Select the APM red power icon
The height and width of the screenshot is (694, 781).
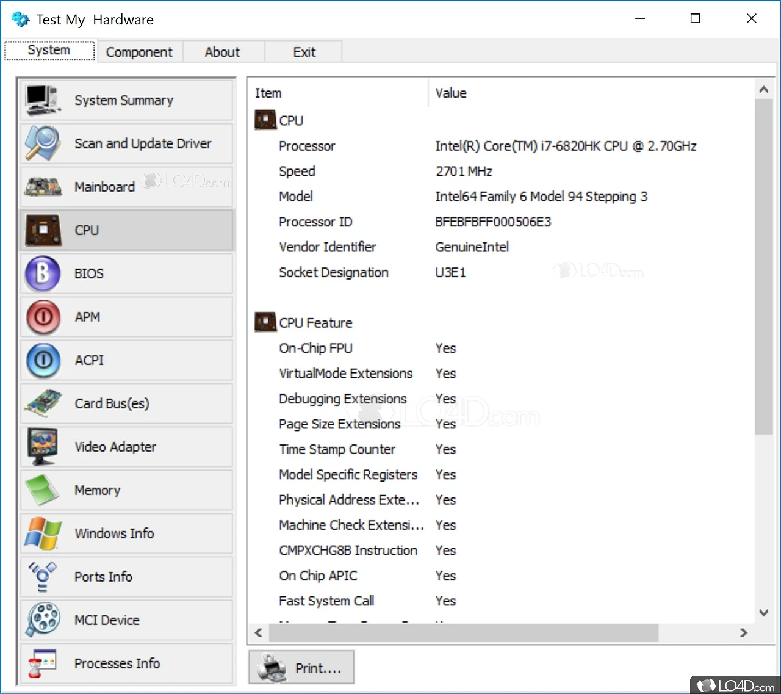(x=43, y=317)
